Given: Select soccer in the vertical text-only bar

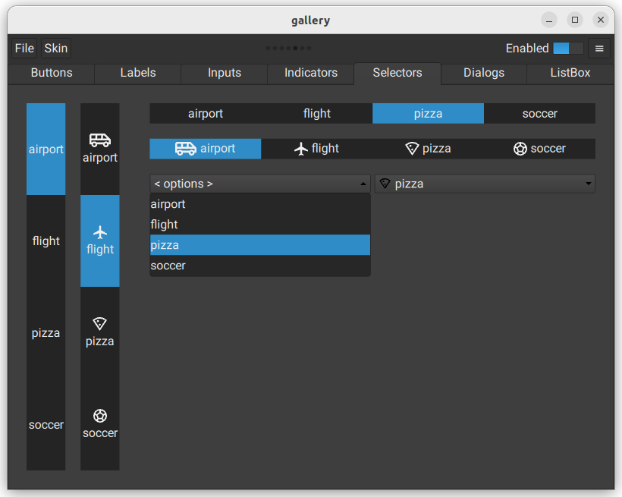Looking at the screenshot, I should pyautogui.click(x=46, y=425).
